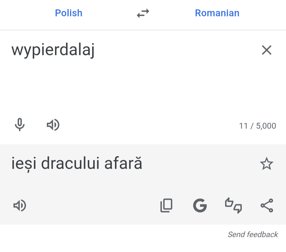Play audio of the Romanian translation
Image resolution: width=286 pixels, height=252 pixels.
pyautogui.click(x=20, y=206)
